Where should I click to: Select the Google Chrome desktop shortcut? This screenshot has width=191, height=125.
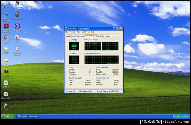pyautogui.click(x=6, y=39)
